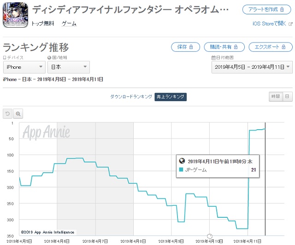Switch to ダウンロードランキング tab

pyautogui.click(x=131, y=96)
